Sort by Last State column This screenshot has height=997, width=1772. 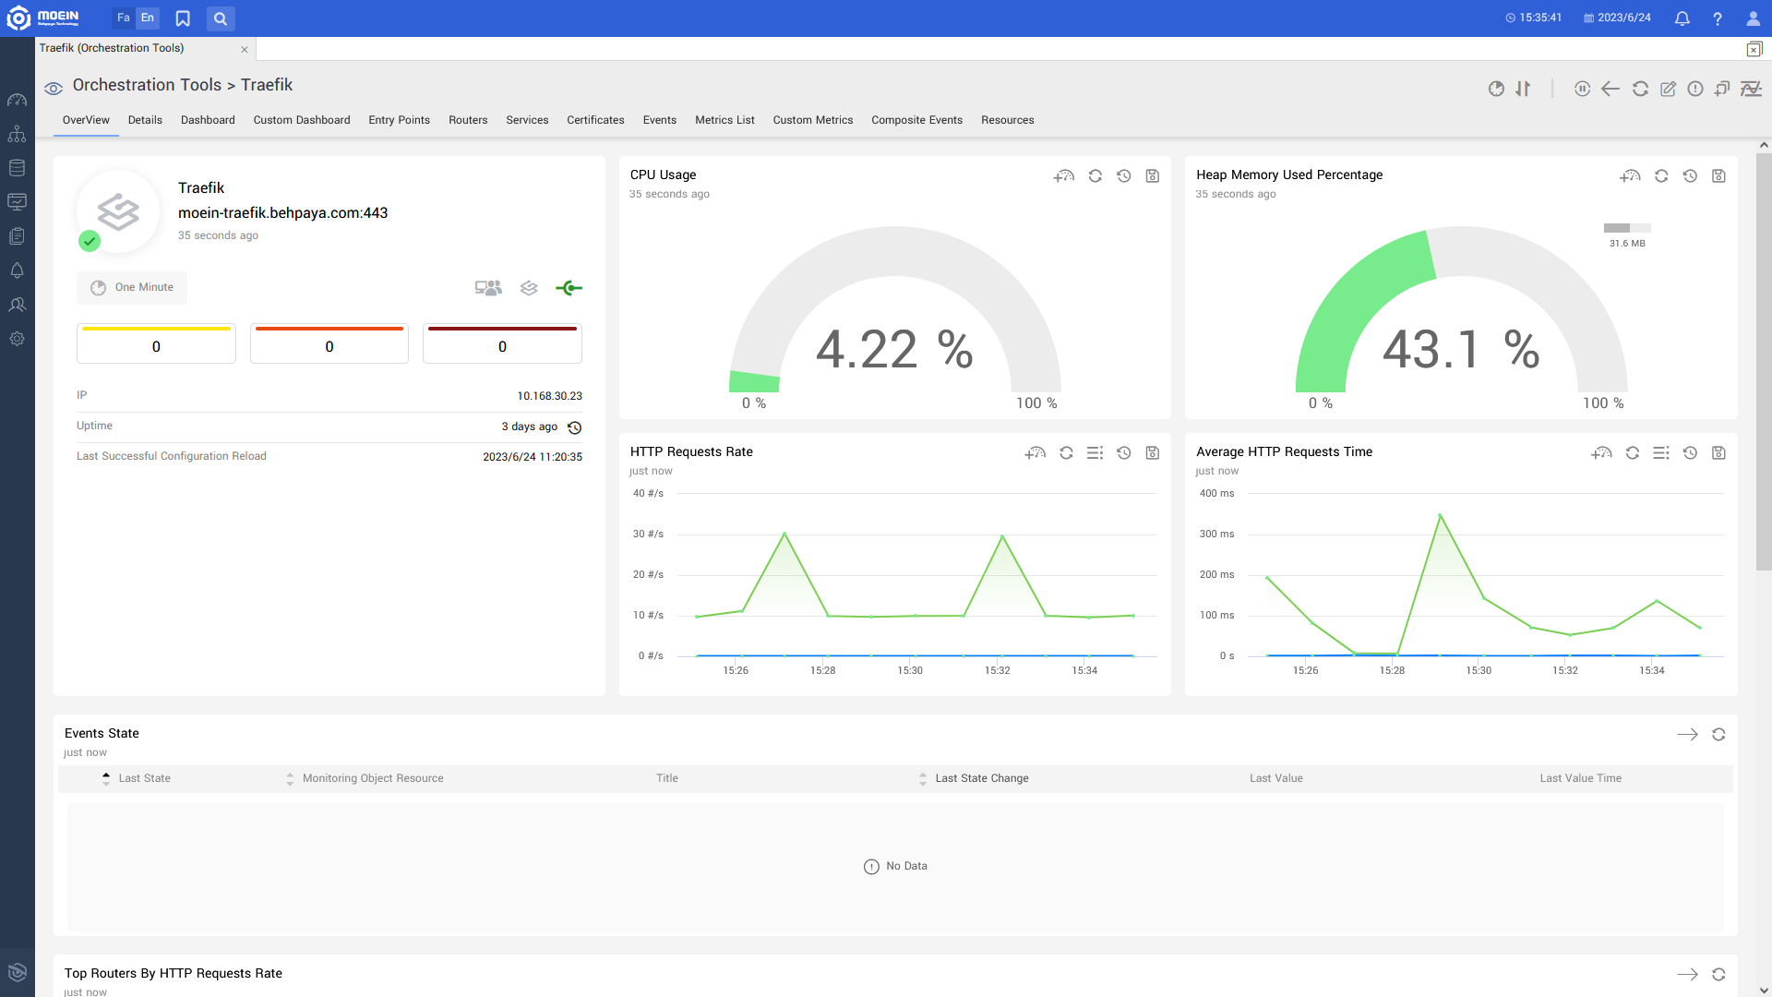pyautogui.click(x=106, y=778)
